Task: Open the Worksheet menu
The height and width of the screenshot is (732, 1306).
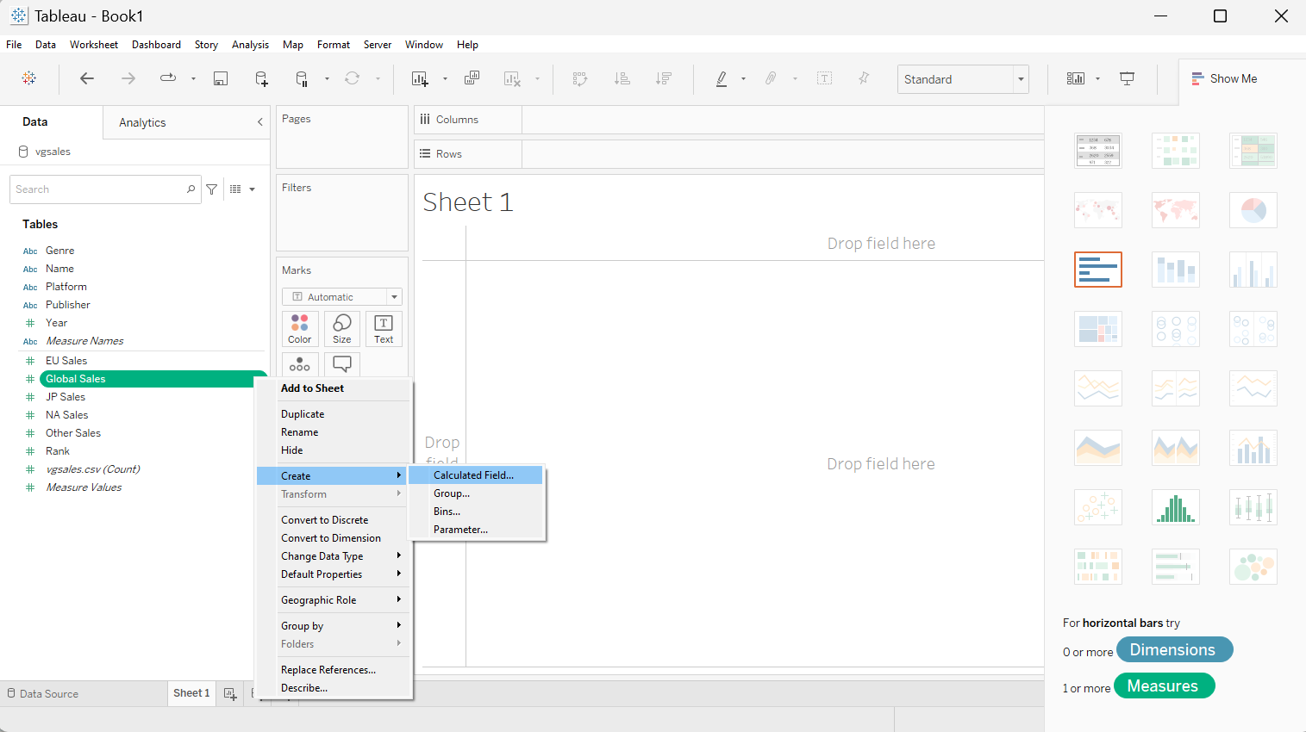Action: pyautogui.click(x=94, y=45)
